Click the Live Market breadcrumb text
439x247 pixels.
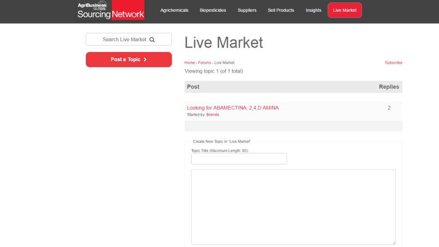coord(224,63)
